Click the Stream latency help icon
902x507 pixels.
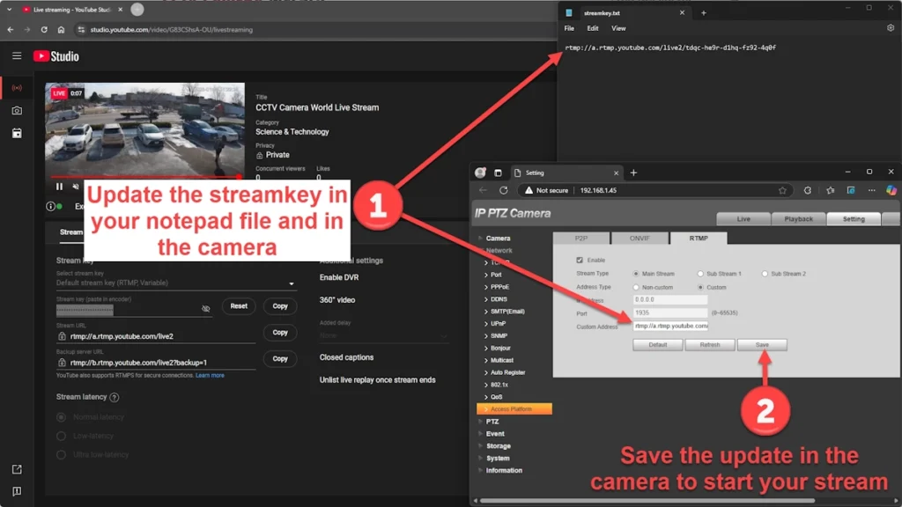point(114,398)
